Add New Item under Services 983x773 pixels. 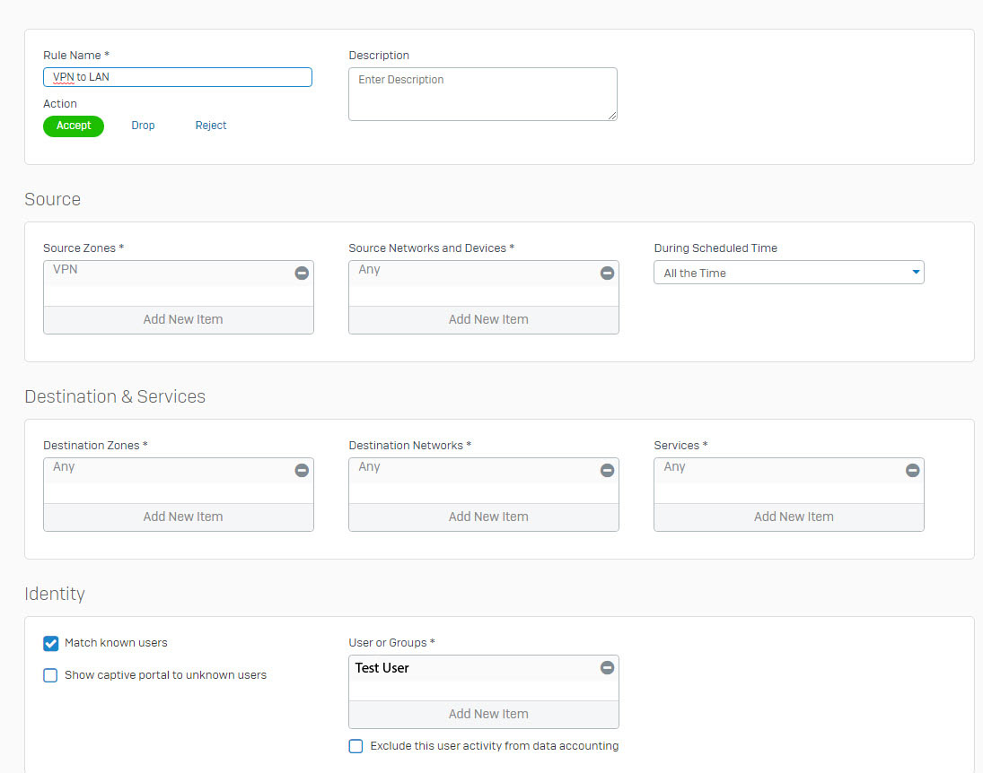(x=789, y=517)
